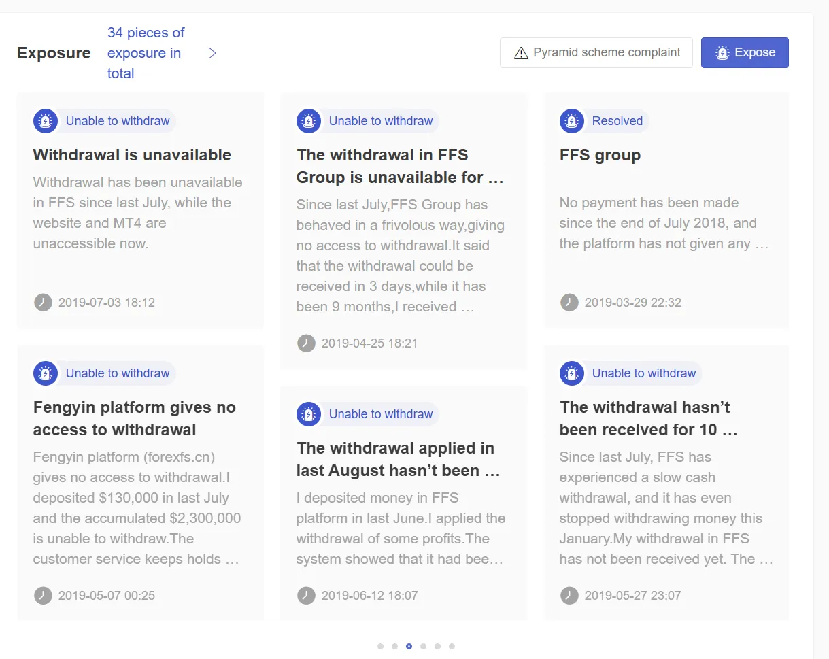Click the clock icon beside 2019-07-03 18:12
The image size is (829, 659).
coord(43,303)
